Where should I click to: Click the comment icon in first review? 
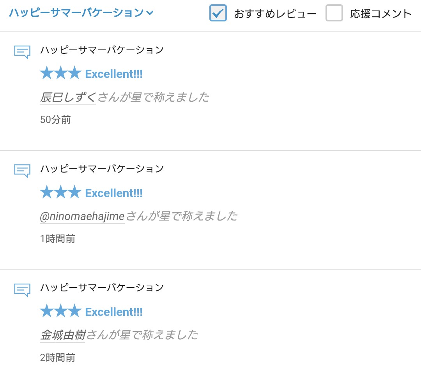[x=22, y=52]
